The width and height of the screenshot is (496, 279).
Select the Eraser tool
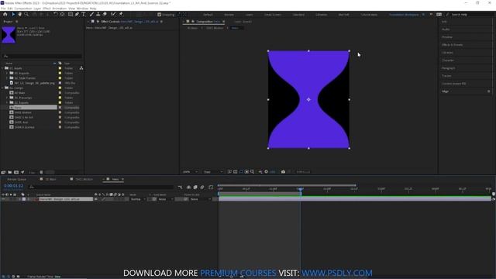(x=105, y=14)
